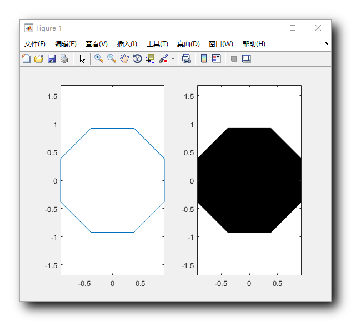The width and height of the screenshot is (351, 321).
Task: Select the Edit Plot arrow tool
Action: [x=82, y=59]
